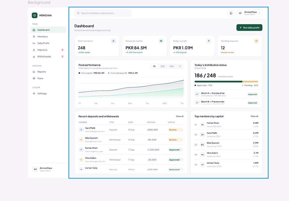Screen dimensions: 289x201
Task: Click the members paid progress bar
Action: point(226,82)
